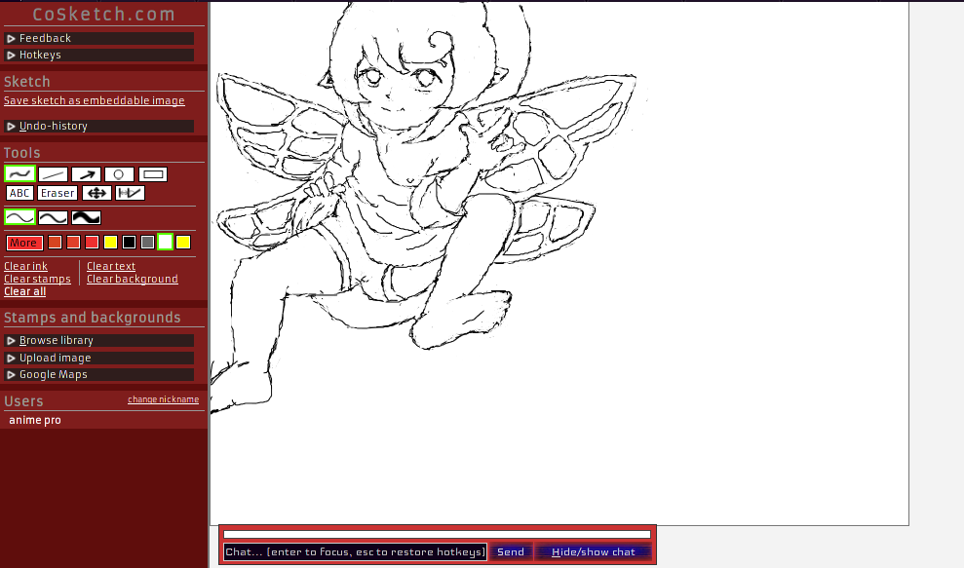
Task: Click Hide/show chat button
Action: (x=593, y=552)
